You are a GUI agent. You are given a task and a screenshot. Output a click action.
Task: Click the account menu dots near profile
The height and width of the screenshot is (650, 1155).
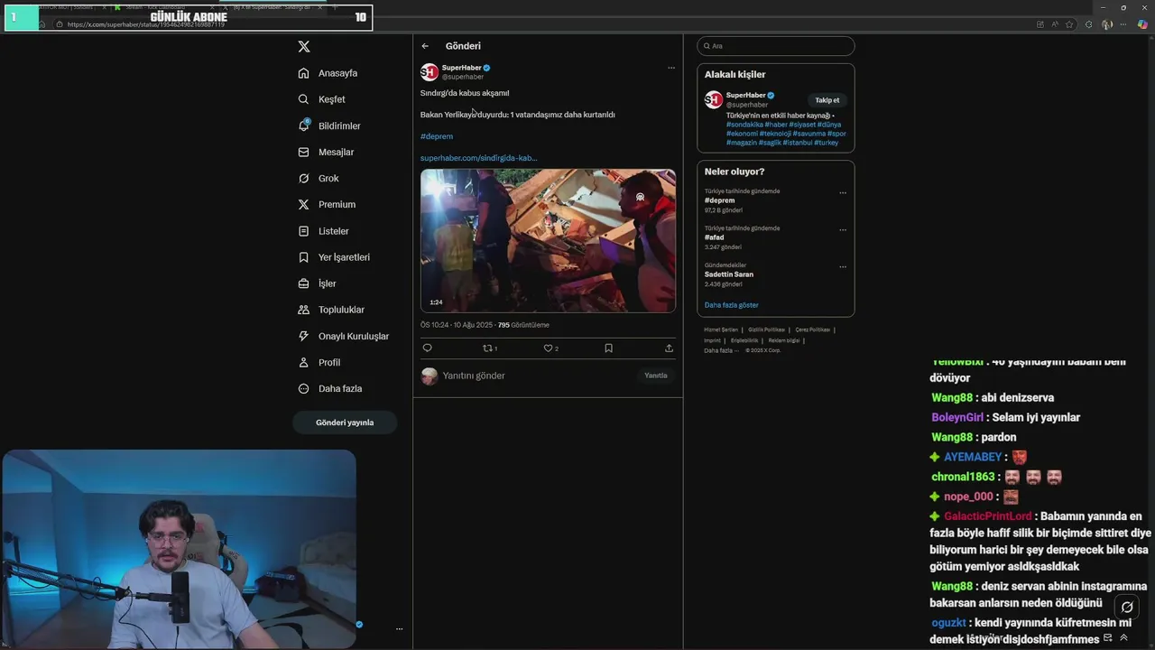pyautogui.click(x=399, y=629)
